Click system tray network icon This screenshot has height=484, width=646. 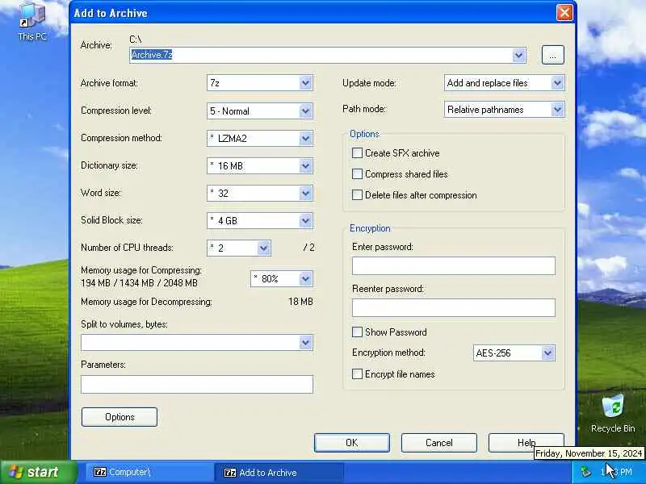click(x=585, y=472)
